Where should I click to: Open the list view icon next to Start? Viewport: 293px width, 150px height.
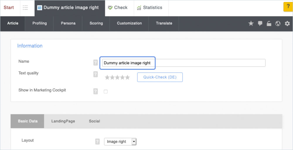coord(25,8)
